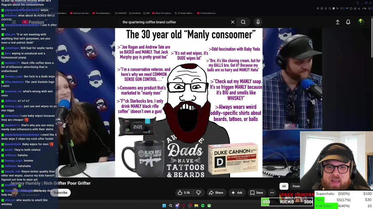Click chat user Rhochero's name
Viewport: 373px width, 209px height.
(11, 15)
